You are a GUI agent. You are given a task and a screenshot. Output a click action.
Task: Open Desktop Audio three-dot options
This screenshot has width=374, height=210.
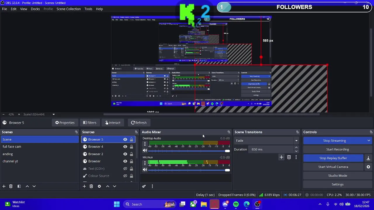coord(145,144)
